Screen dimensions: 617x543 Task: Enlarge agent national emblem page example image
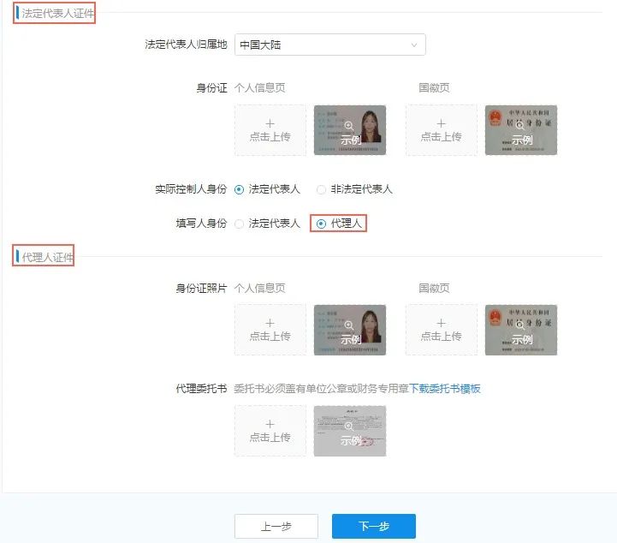pyautogui.click(x=521, y=330)
